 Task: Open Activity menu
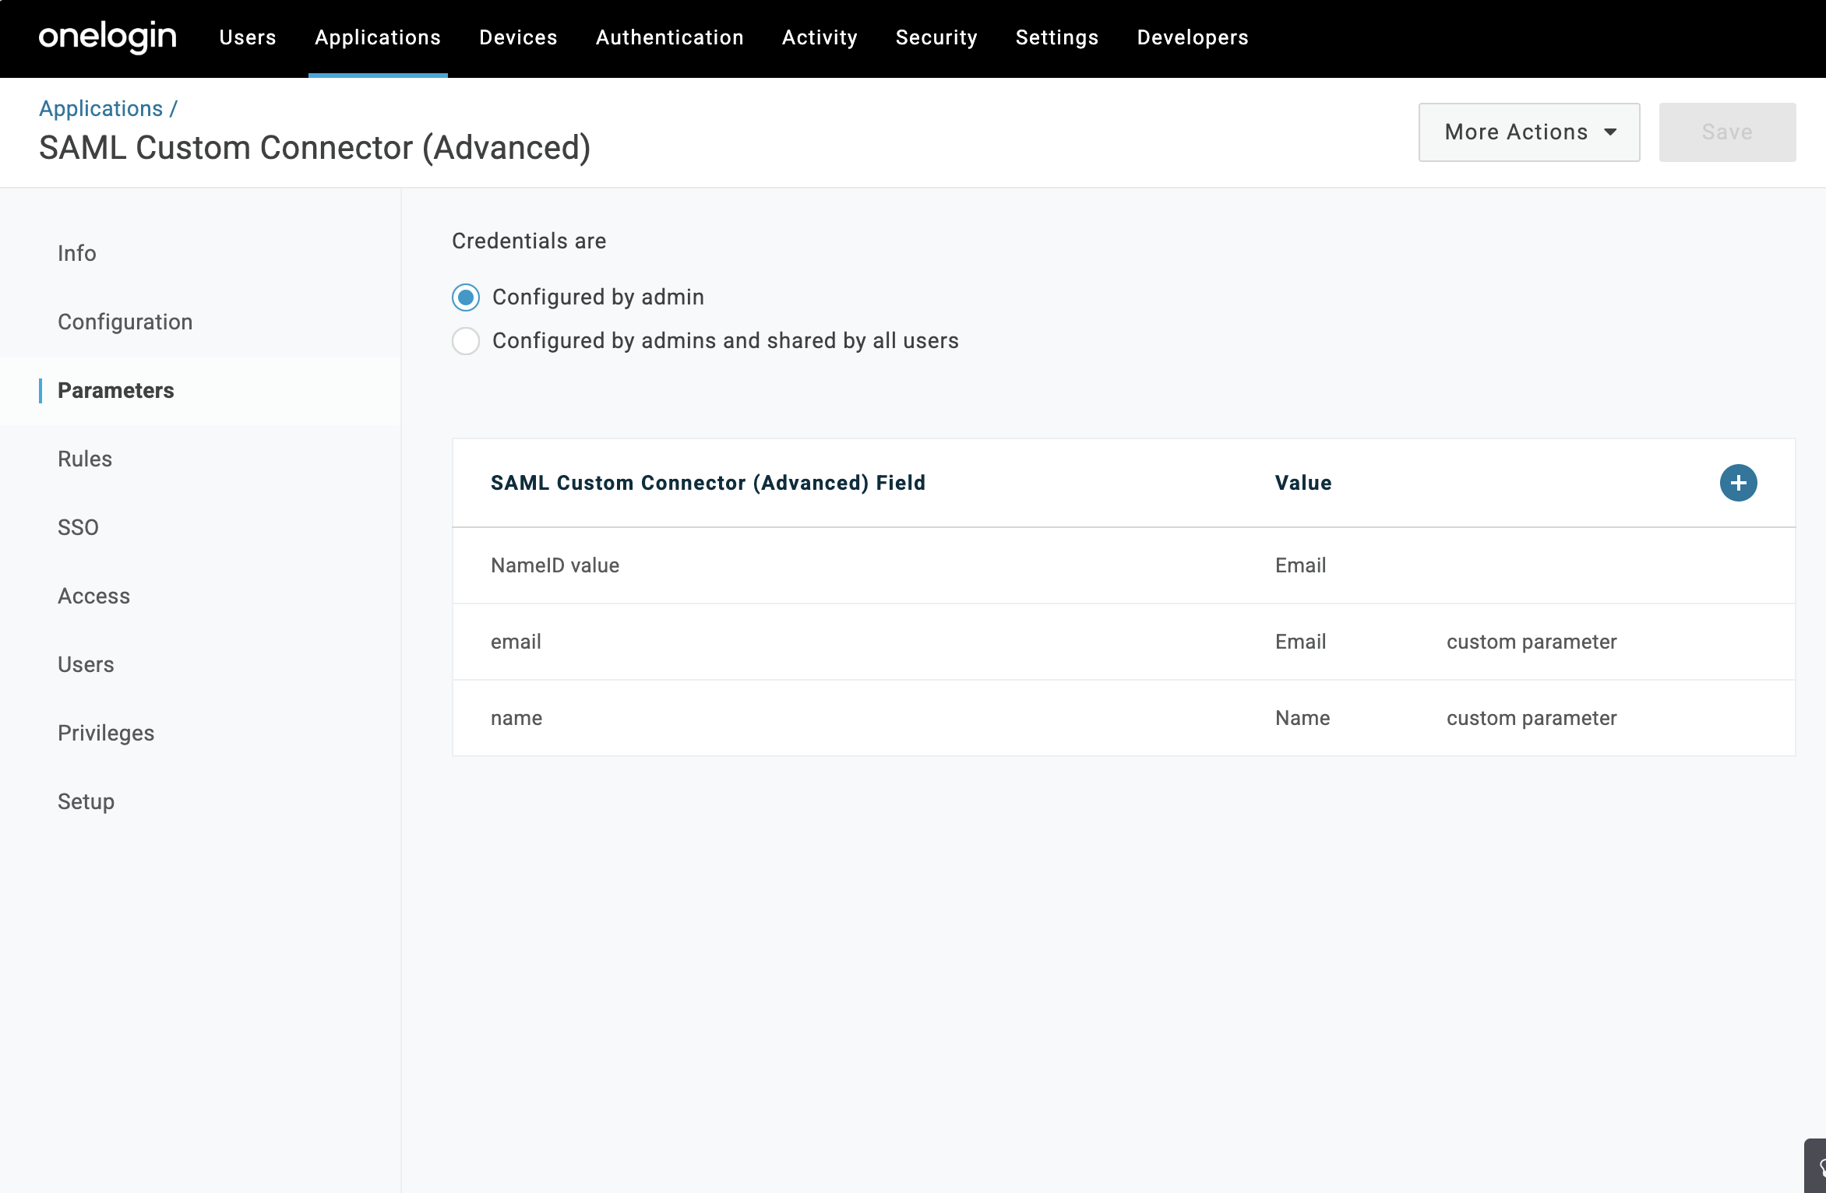[820, 37]
